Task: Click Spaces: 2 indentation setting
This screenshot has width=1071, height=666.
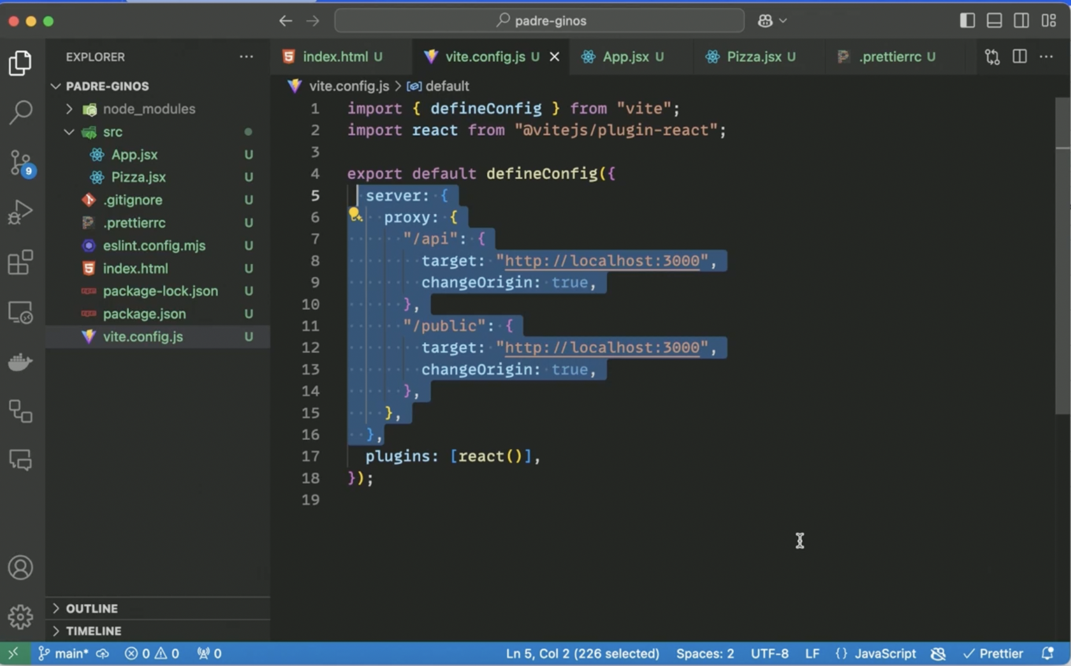Action: coord(706,653)
